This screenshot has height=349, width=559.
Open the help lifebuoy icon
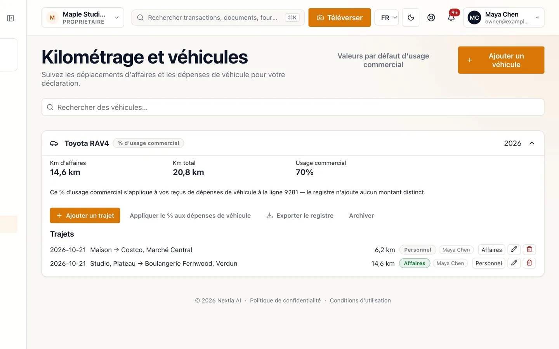(431, 18)
